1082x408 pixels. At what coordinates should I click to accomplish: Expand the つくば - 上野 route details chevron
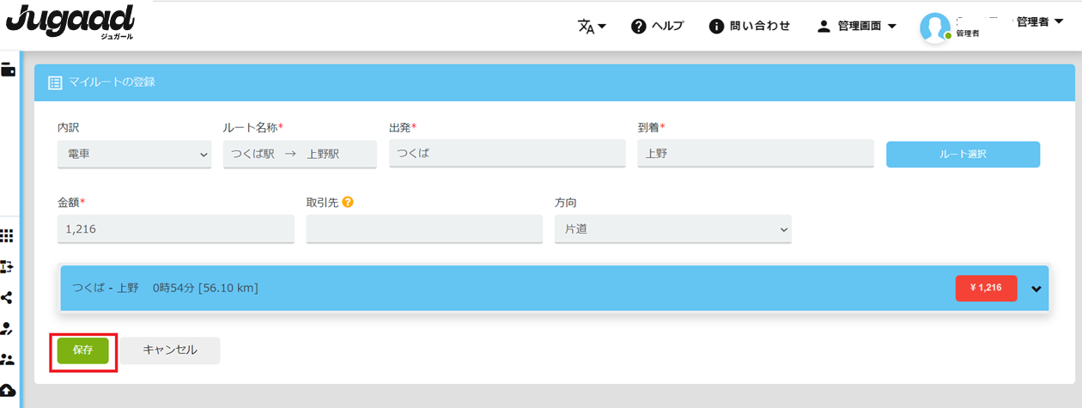(1036, 289)
